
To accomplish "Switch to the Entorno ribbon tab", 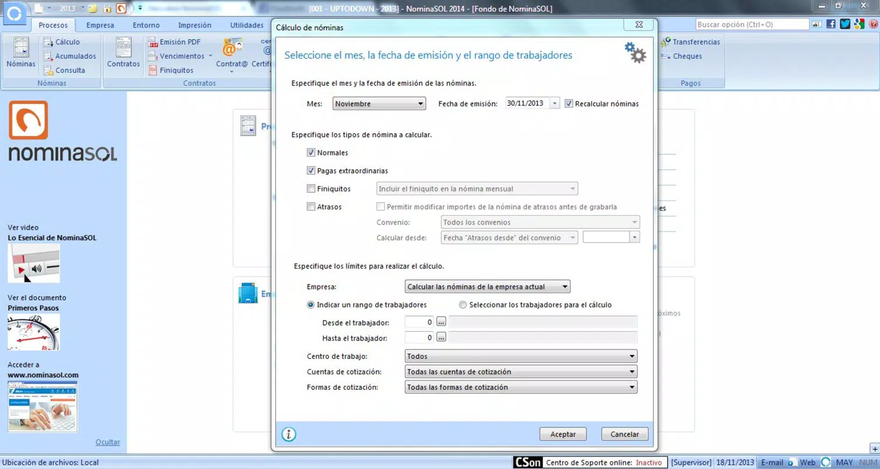I will pos(146,25).
